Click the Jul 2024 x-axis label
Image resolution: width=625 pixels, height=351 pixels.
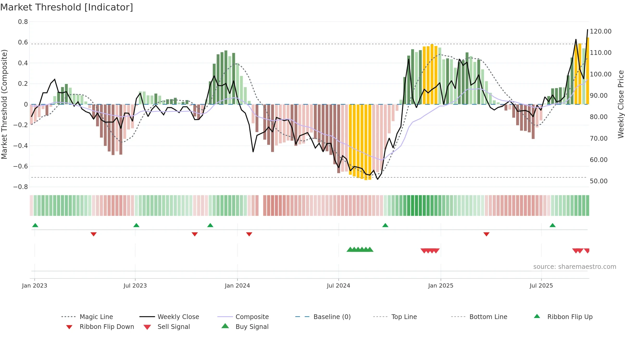(x=339, y=285)
